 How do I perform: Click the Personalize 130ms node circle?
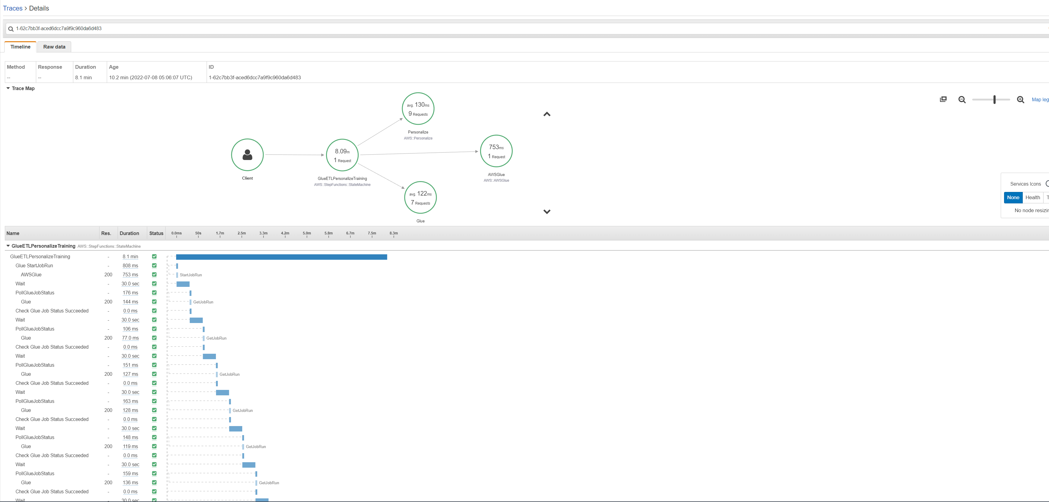pyautogui.click(x=418, y=108)
